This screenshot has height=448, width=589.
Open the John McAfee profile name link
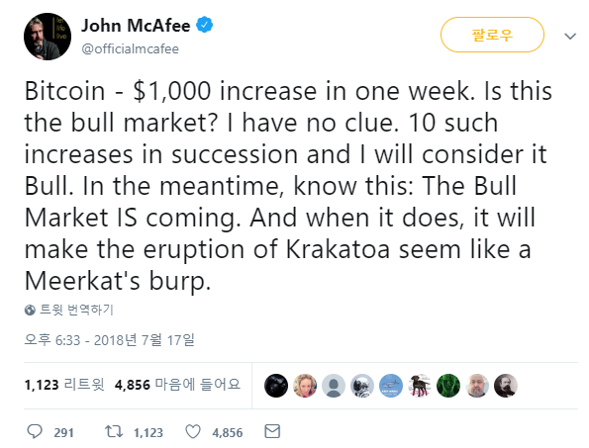(x=136, y=26)
